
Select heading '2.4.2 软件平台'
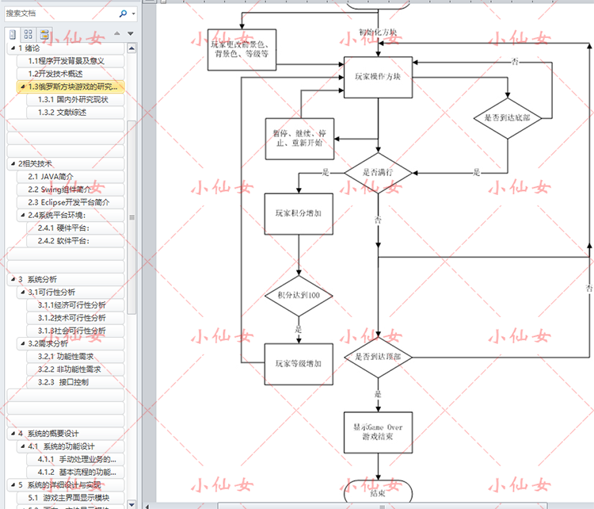[x=75, y=241]
